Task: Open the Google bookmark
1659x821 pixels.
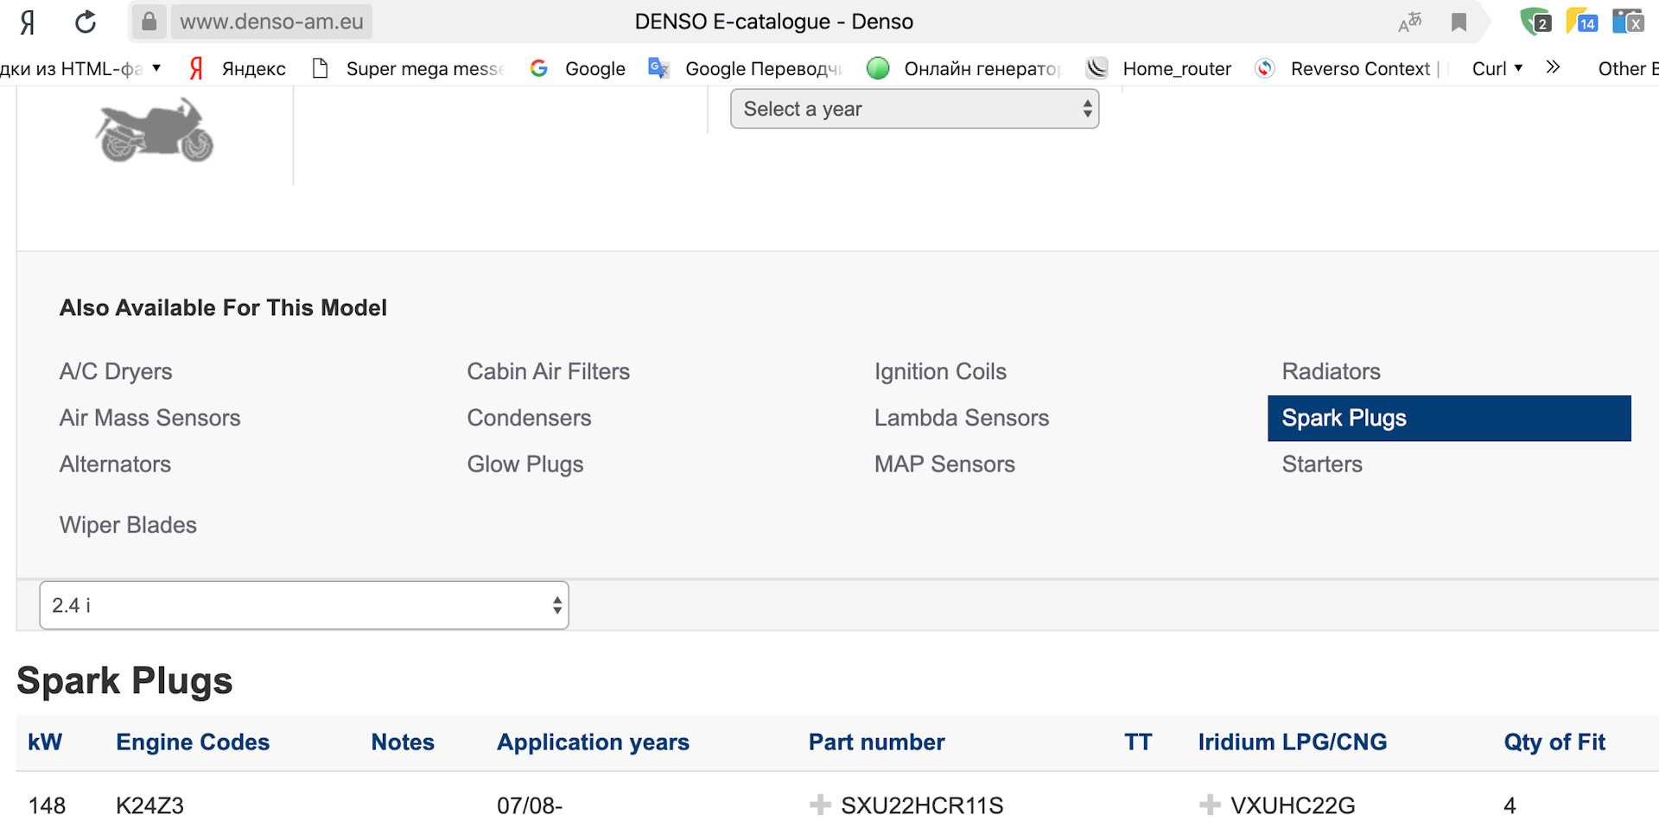Action: point(577,68)
